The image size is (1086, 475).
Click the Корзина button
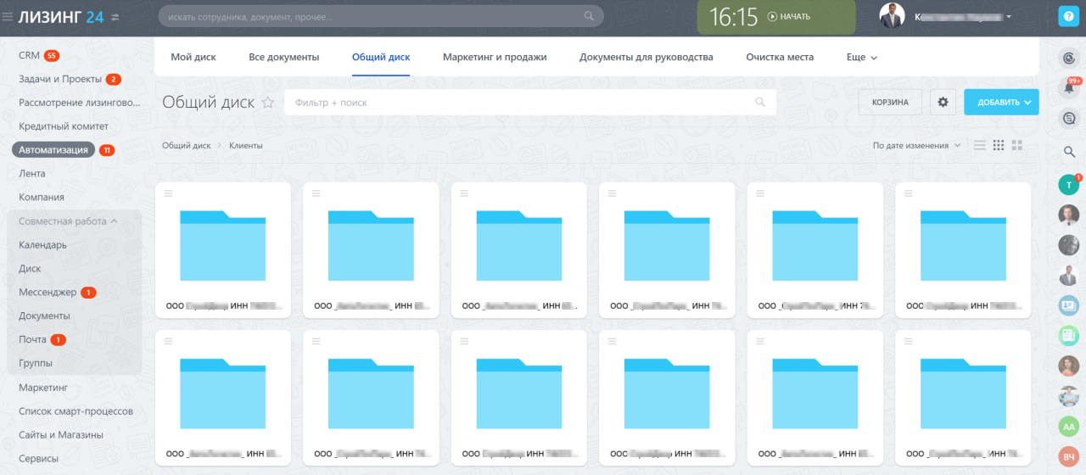889,102
